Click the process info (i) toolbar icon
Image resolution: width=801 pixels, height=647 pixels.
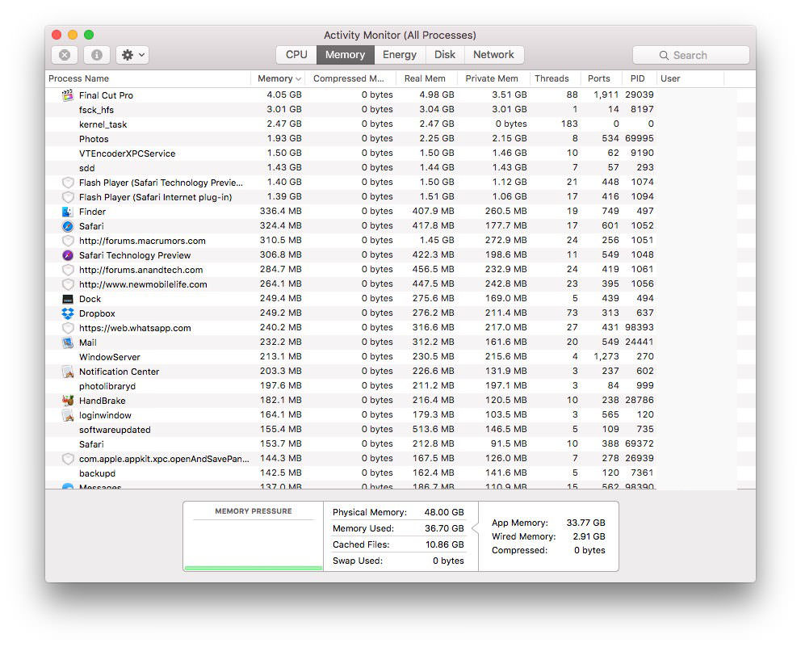pyautogui.click(x=97, y=55)
